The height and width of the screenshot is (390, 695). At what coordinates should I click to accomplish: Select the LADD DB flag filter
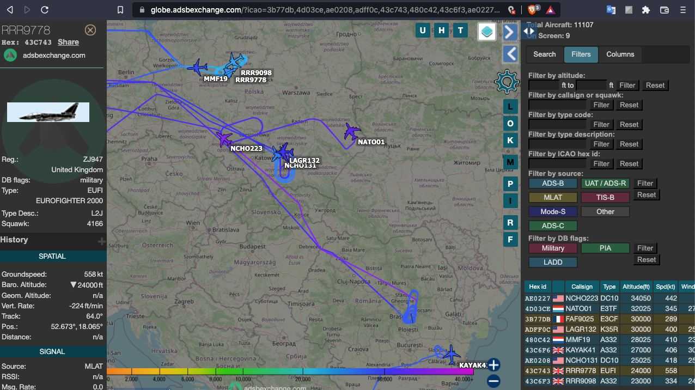coord(553,263)
